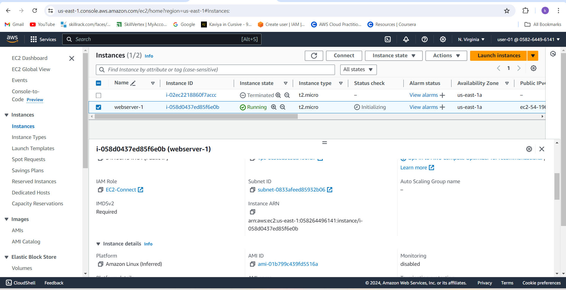Click the details panel resize handle

(x=325, y=142)
